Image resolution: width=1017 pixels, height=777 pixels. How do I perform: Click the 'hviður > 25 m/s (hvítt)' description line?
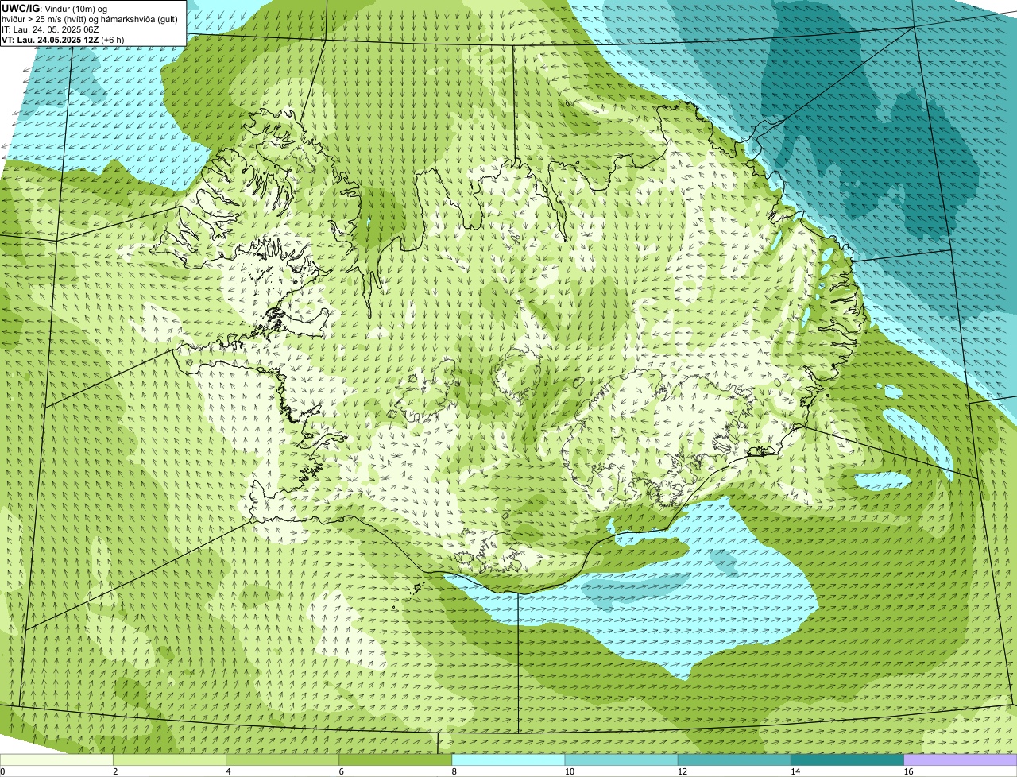coord(90,19)
